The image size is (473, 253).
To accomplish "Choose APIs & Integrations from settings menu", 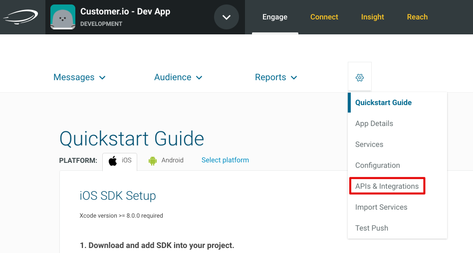I will click(x=387, y=186).
